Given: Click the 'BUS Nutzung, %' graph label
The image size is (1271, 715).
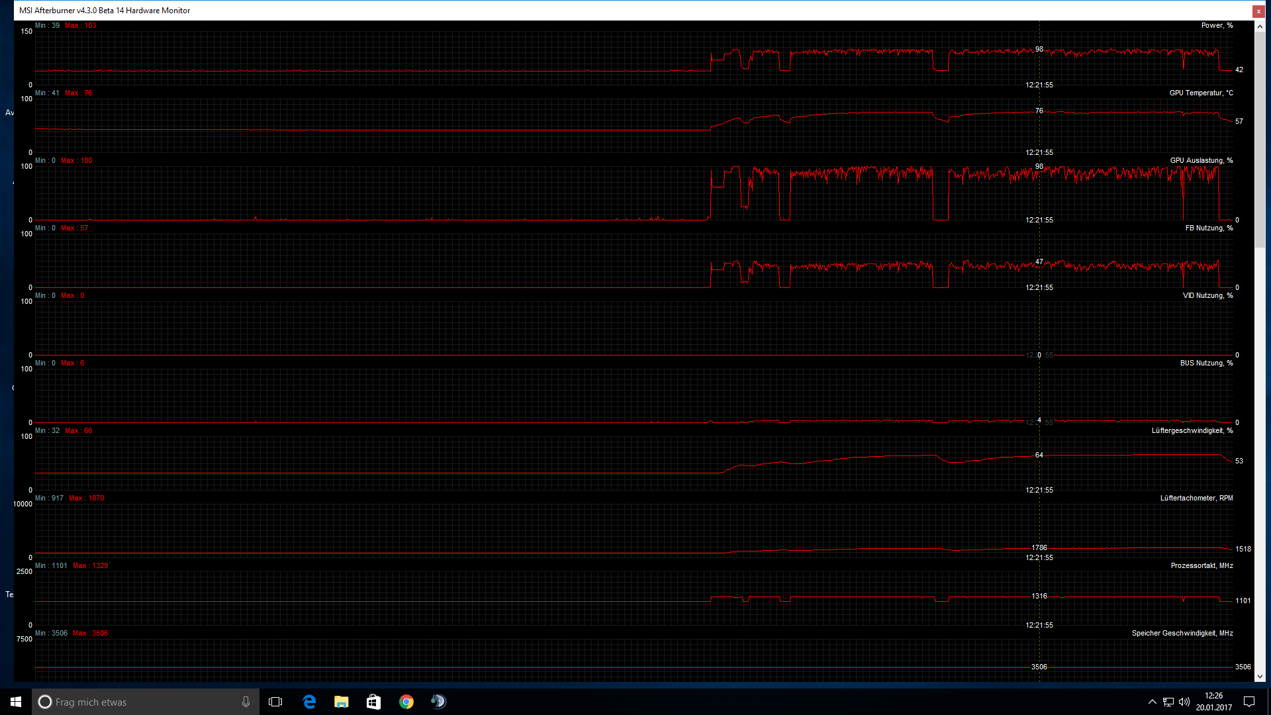Looking at the screenshot, I should pos(1206,363).
